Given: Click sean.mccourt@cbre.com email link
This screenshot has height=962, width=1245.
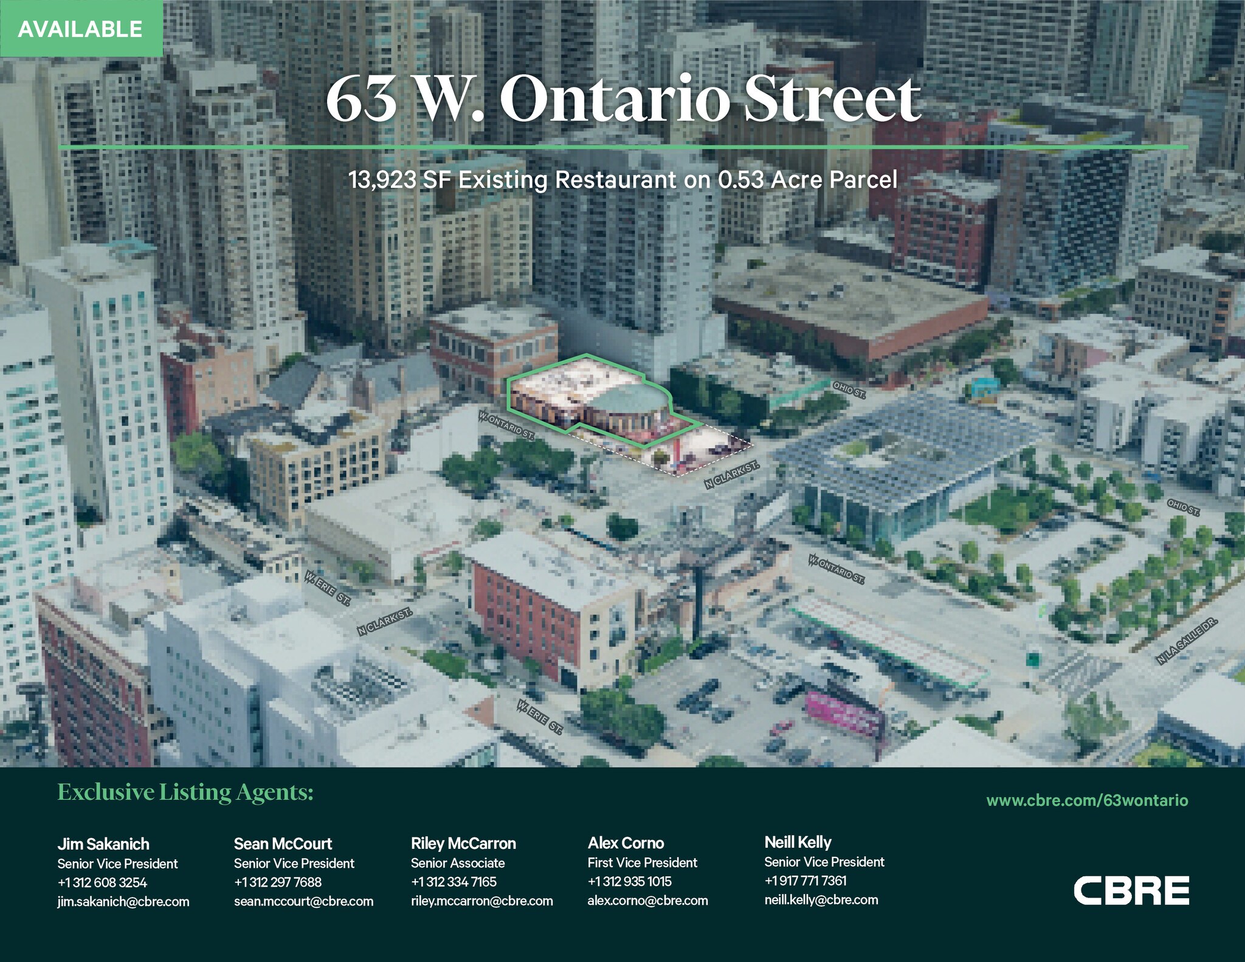Looking at the screenshot, I should click(x=303, y=901).
